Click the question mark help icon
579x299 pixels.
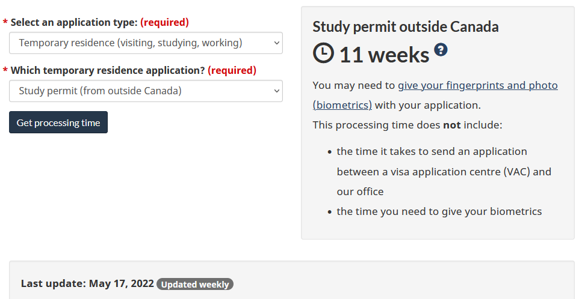click(441, 50)
